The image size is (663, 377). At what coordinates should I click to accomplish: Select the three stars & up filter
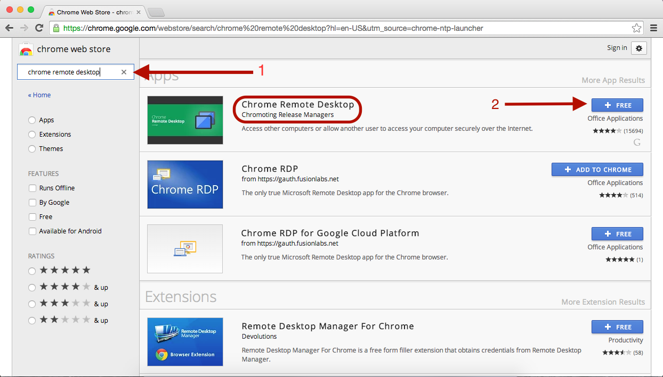click(x=32, y=304)
